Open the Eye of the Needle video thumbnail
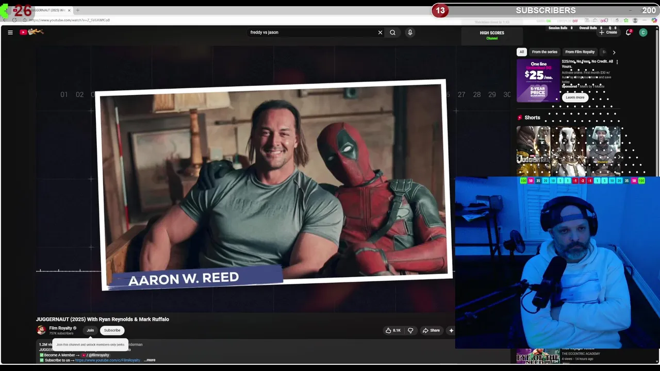This screenshot has width=660, height=371. pyautogui.click(x=538, y=356)
